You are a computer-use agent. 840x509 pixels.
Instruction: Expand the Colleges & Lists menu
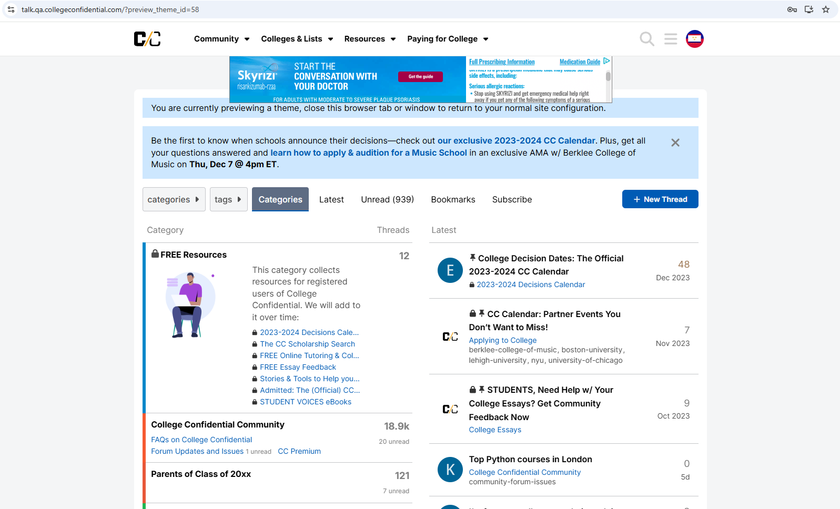[297, 39]
